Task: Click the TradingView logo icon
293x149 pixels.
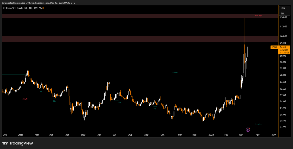Action: (5, 143)
